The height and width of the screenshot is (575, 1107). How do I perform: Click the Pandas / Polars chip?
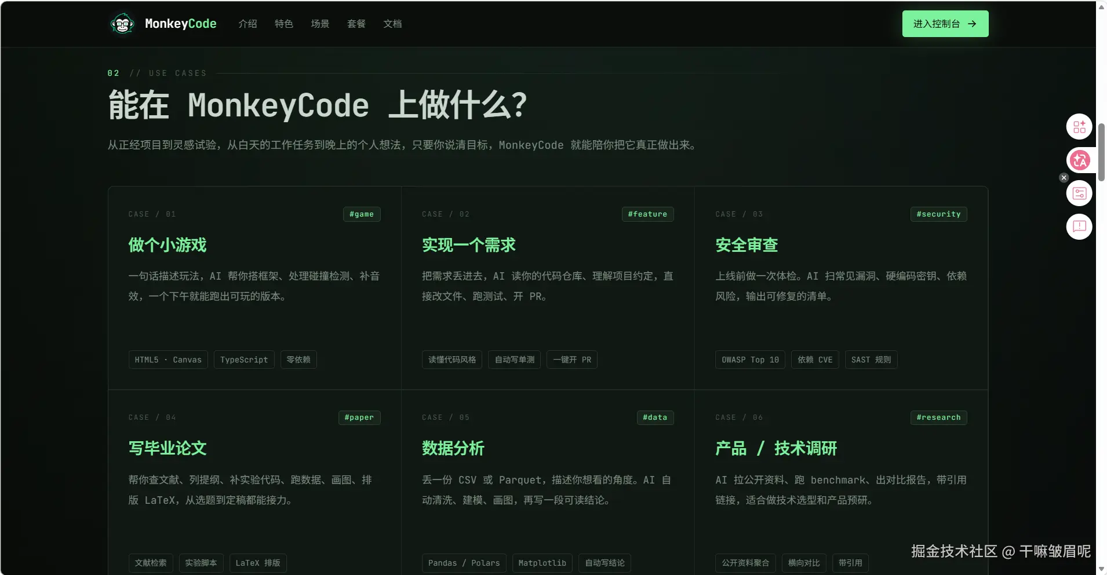click(464, 563)
